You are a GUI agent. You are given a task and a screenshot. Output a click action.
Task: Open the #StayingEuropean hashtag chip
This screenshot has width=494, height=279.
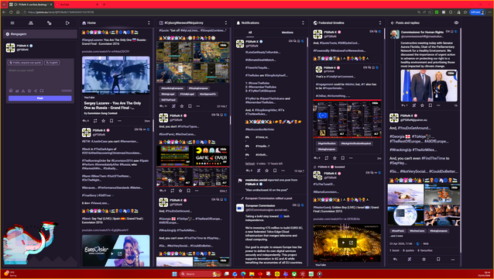click(198, 88)
